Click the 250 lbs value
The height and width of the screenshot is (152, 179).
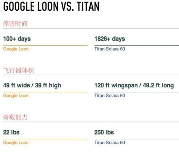(104, 132)
